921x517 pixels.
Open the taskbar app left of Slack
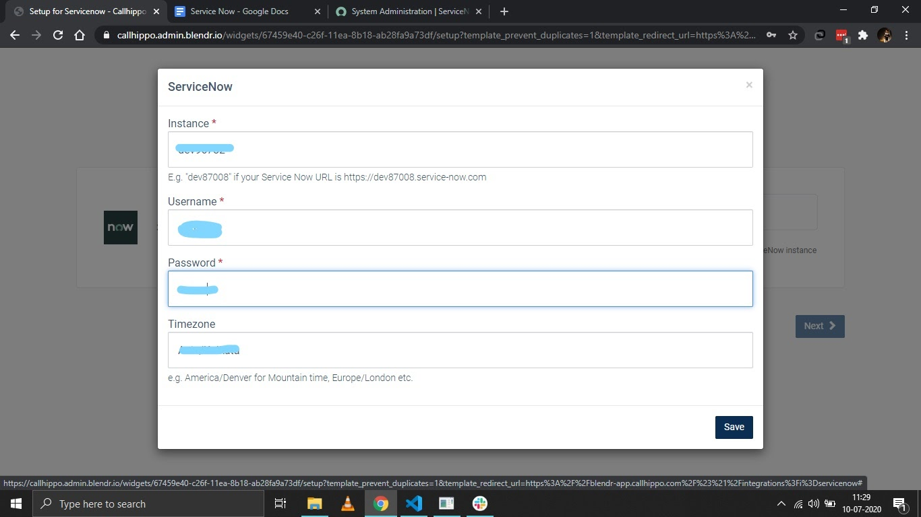click(447, 504)
